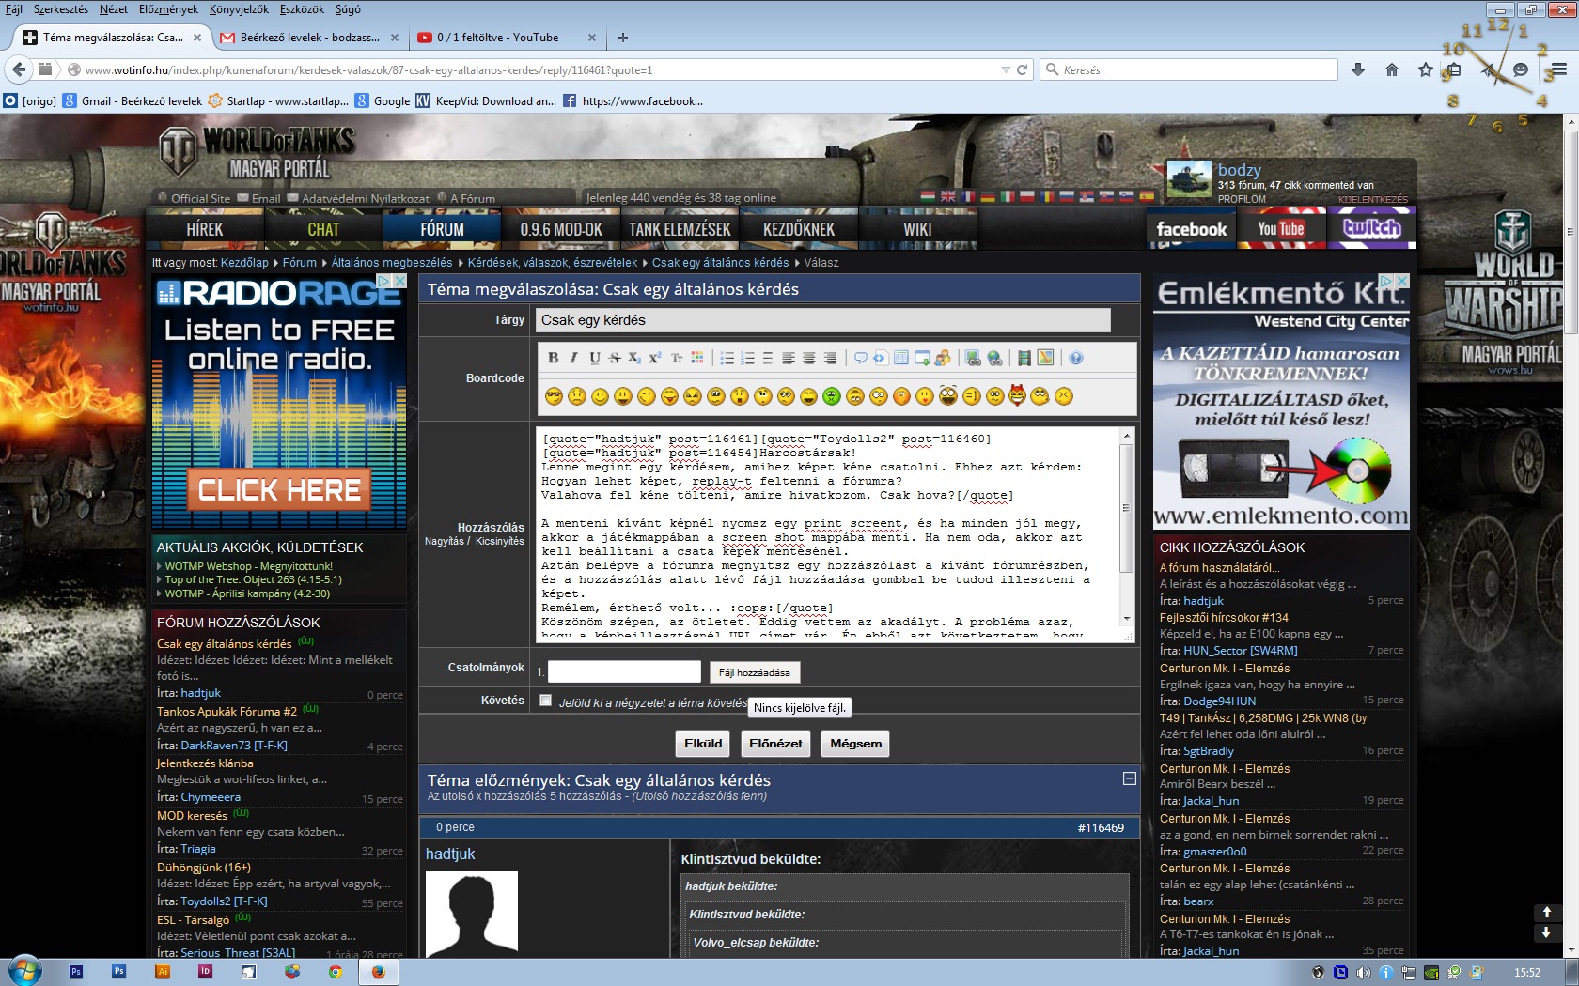Apply bold formatting in the Boardcode toolbar

point(553,358)
